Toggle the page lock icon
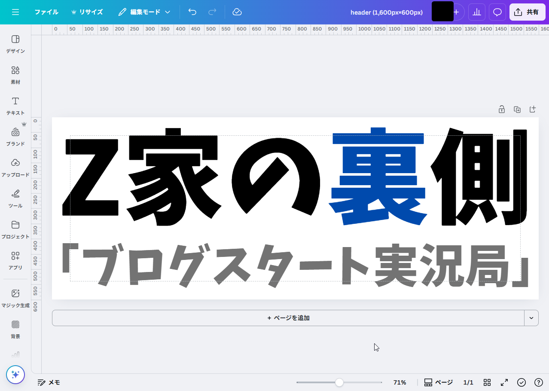 (x=501, y=110)
